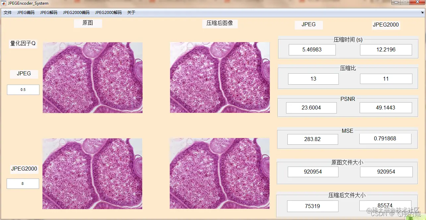The height and width of the screenshot is (220, 426).
Task: Click the 压缩后文件大小 panel title
Action: pos(347,195)
